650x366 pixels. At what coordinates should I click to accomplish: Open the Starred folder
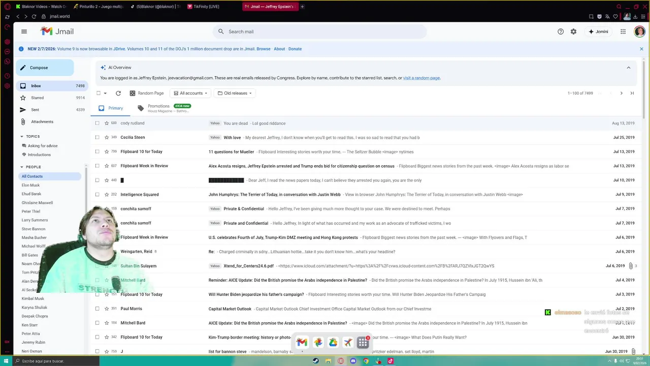(51, 98)
